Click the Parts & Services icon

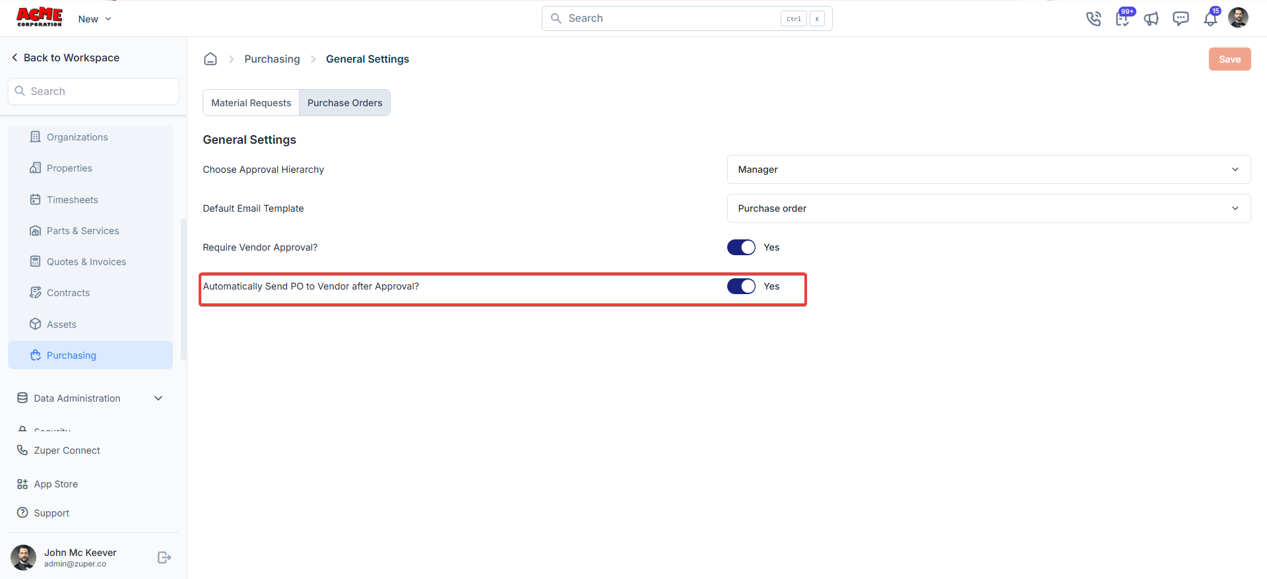[x=36, y=230]
